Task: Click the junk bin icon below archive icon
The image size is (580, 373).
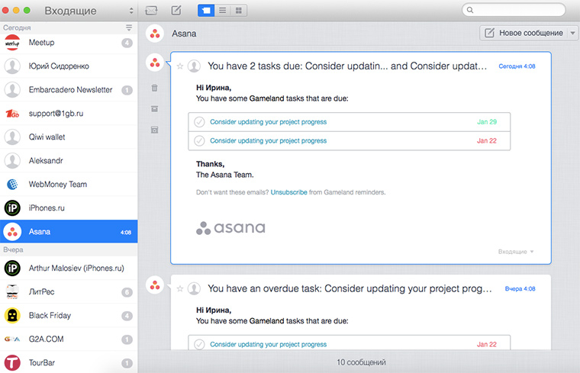Action: pyautogui.click(x=155, y=130)
